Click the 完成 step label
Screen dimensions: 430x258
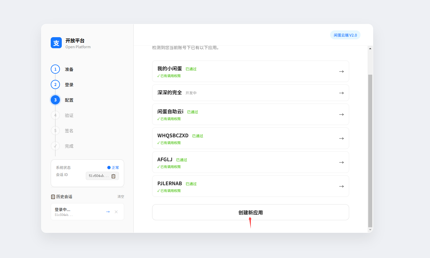pos(69,146)
